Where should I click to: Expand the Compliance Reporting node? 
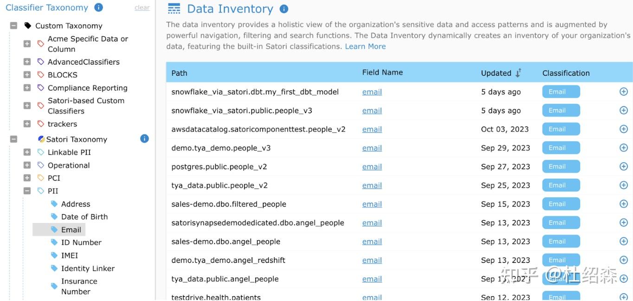pyautogui.click(x=27, y=88)
